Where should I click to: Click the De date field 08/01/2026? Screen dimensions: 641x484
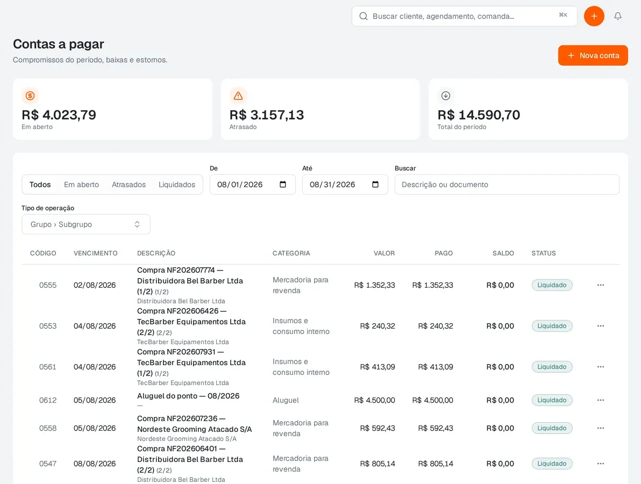253,184
